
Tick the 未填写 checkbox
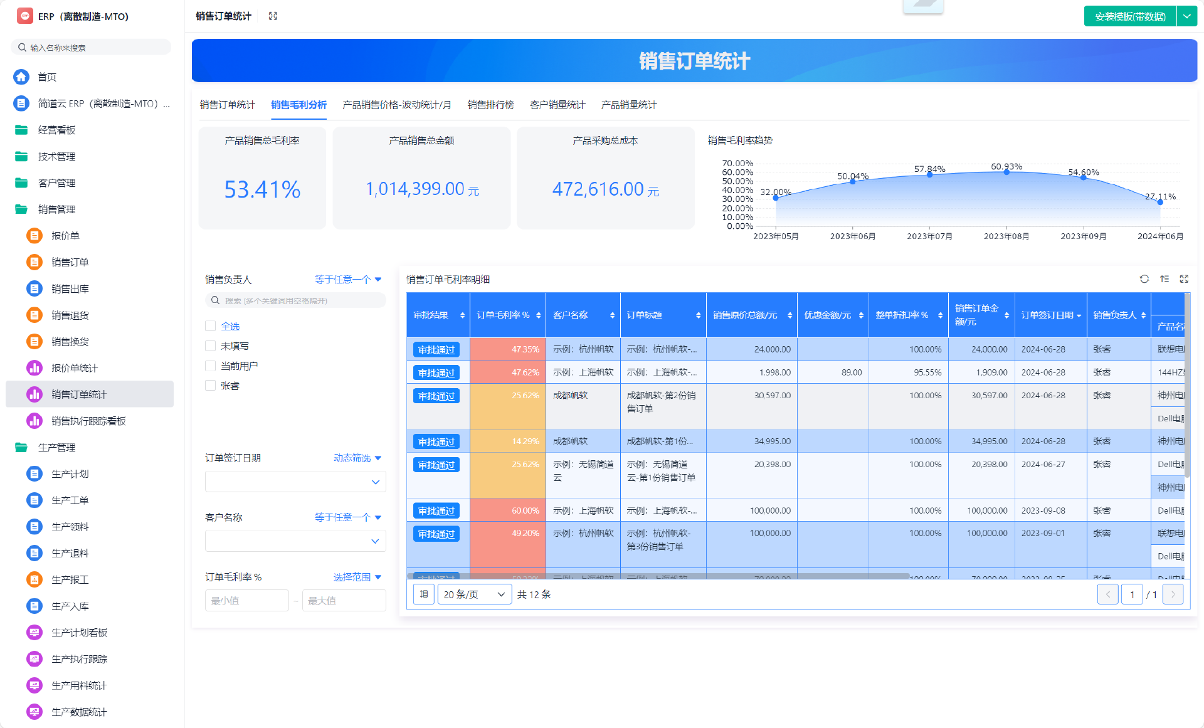pyautogui.click(x=211, y=346)
